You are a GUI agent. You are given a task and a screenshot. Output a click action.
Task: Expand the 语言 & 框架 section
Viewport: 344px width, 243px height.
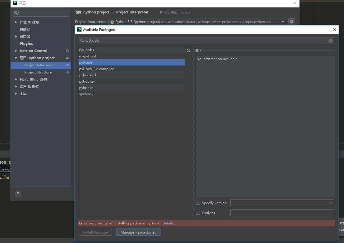[16, 86]
